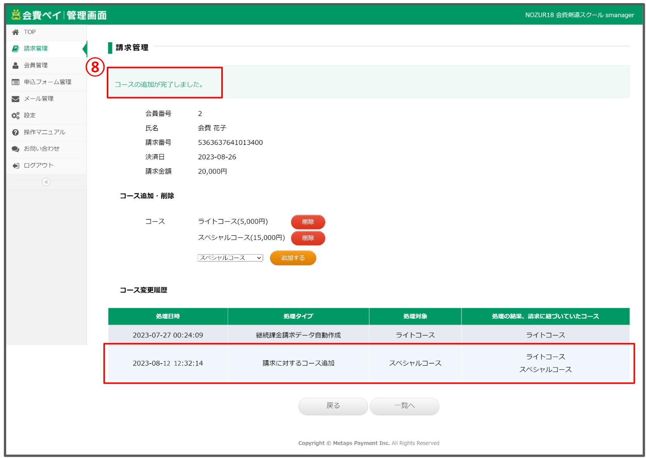646x458 pixels.
Task: Click the メール管理 envelope icon
Action: pos(15,99)
